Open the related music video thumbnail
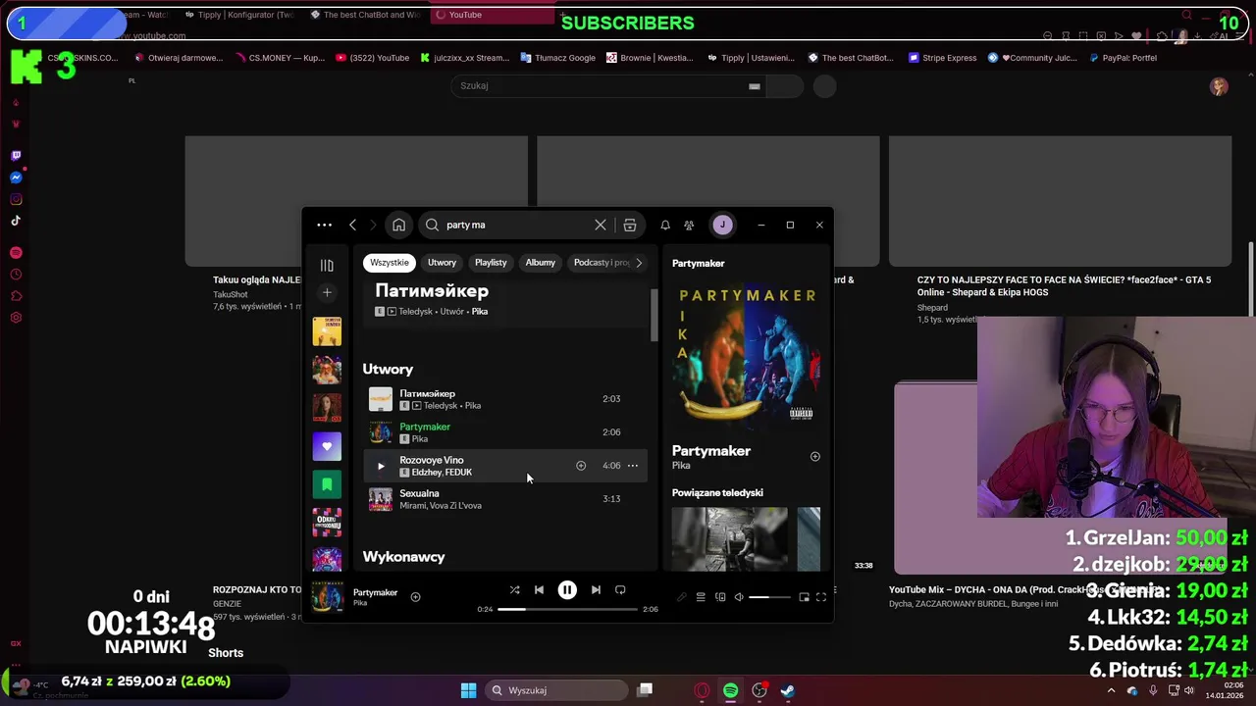The image size is (1256, 706). [729, 538]
